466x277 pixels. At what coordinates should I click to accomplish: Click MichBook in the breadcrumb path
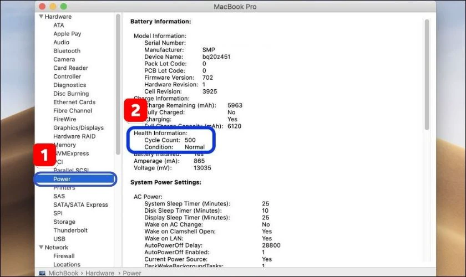63,273
